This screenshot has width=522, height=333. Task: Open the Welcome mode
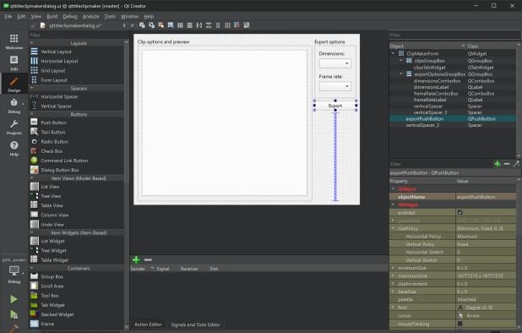14,41
